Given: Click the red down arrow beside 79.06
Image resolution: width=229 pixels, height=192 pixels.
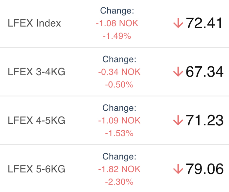Looking at the screenshot, I should 178,169.
